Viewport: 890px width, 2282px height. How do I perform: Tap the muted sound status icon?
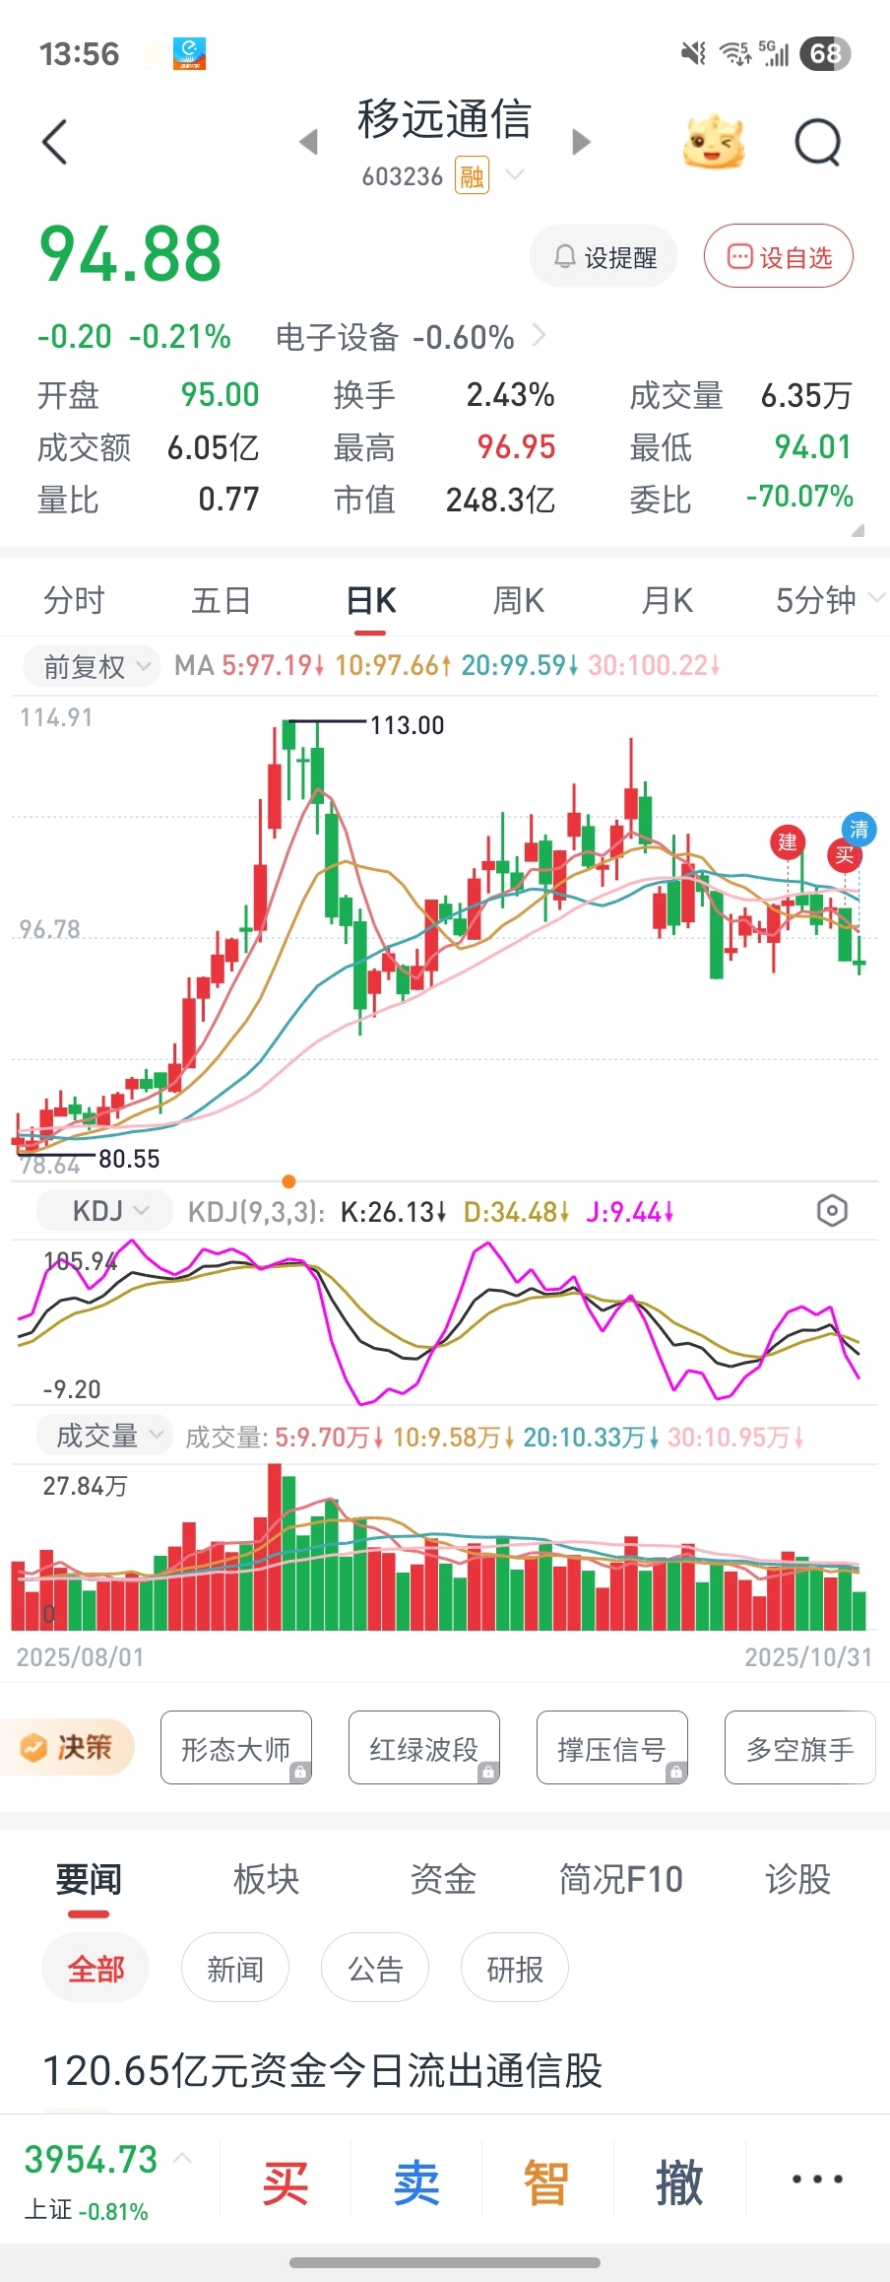(x=694, y=53)
